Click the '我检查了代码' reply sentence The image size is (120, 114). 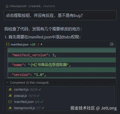click(43, 29)
